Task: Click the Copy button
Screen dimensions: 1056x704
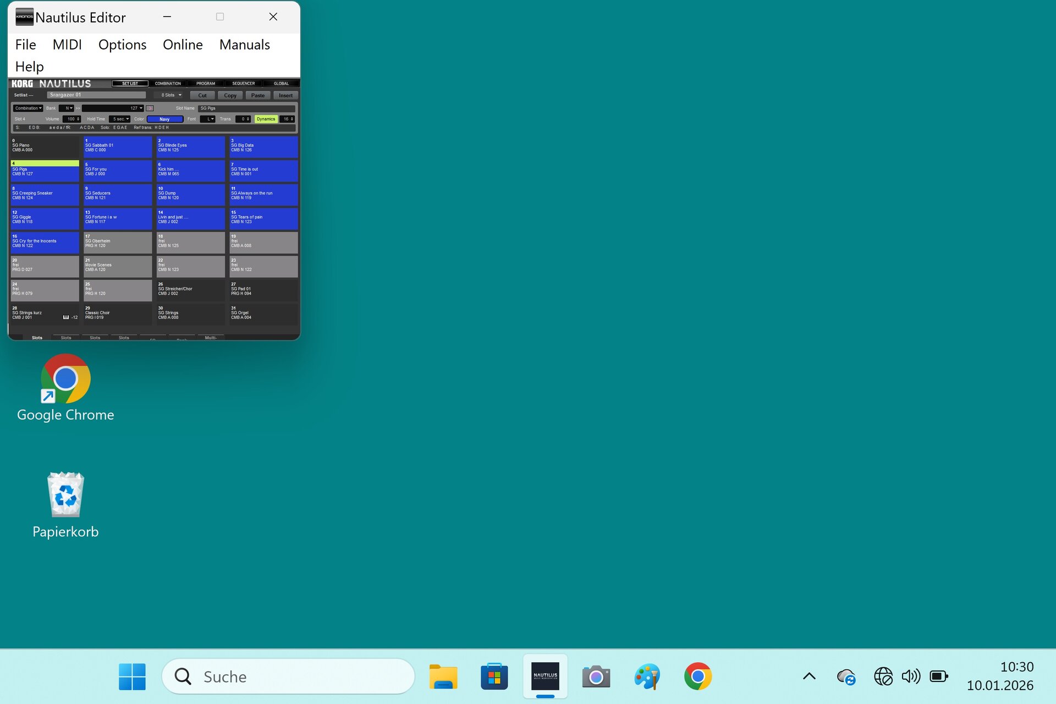Action: pos(230,95)
